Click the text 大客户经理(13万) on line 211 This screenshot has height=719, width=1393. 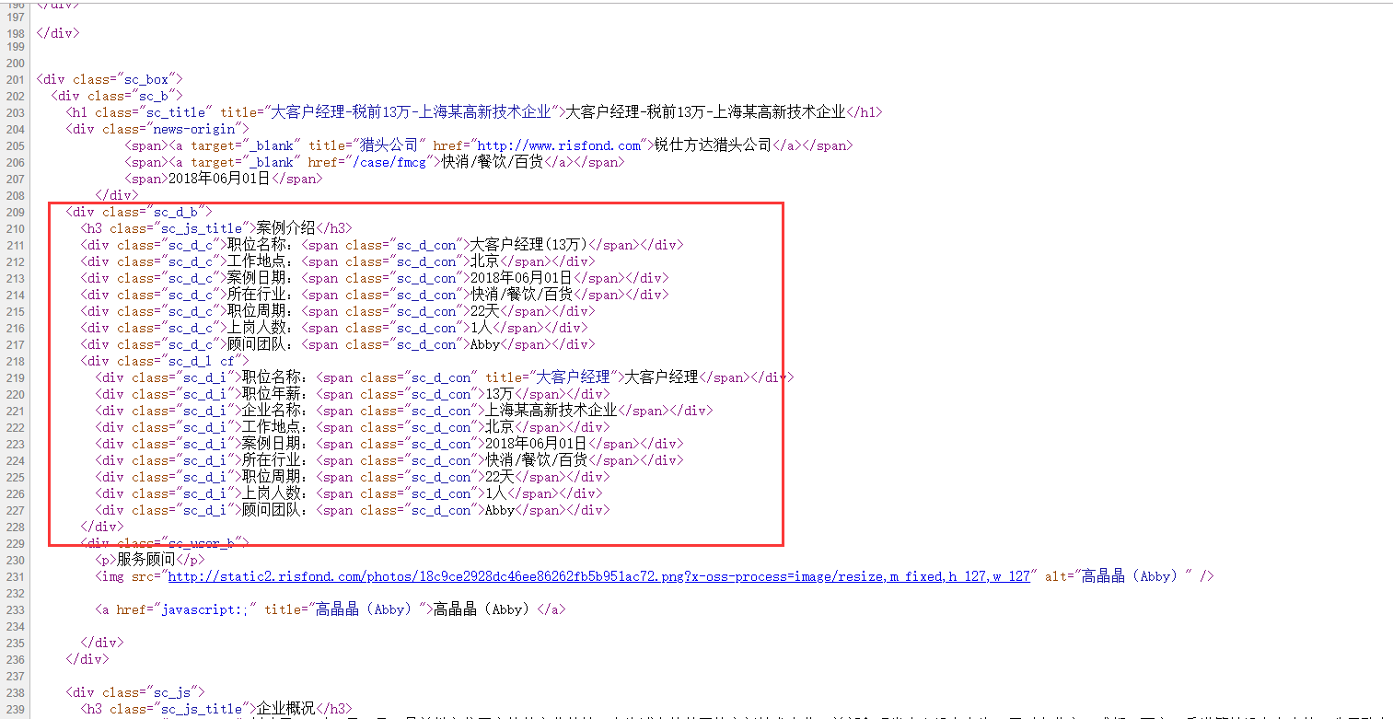click(529, 245)
